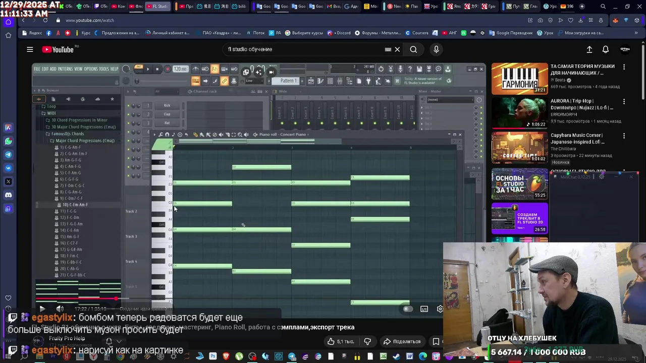This screenshot has height=363, width=646.
Task: Open options menu for AURORA Trip-Hop video
Action: click(624, 101)
